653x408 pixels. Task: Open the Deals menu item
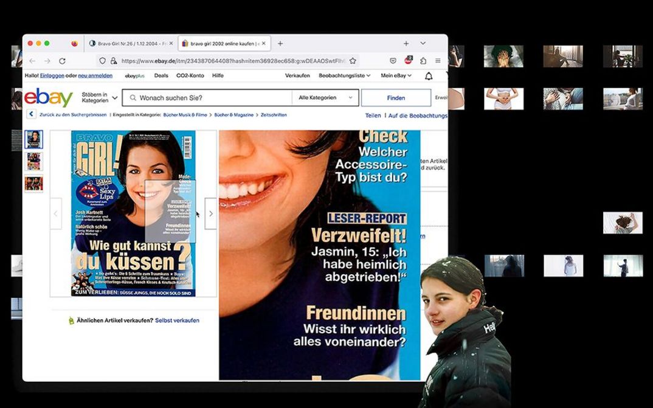[x=161, y=76]
